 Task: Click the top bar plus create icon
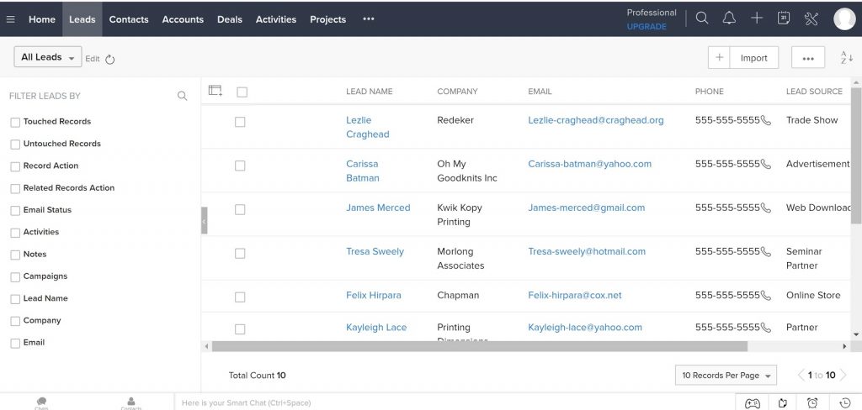pos(757,18)
